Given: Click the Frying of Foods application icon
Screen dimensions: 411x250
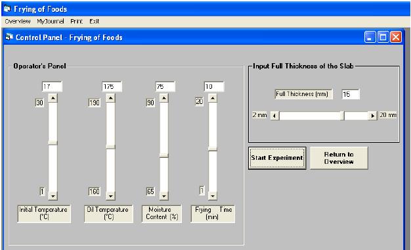Looking at the screenshot, I should pyautogui.click(x=7, y=9).
